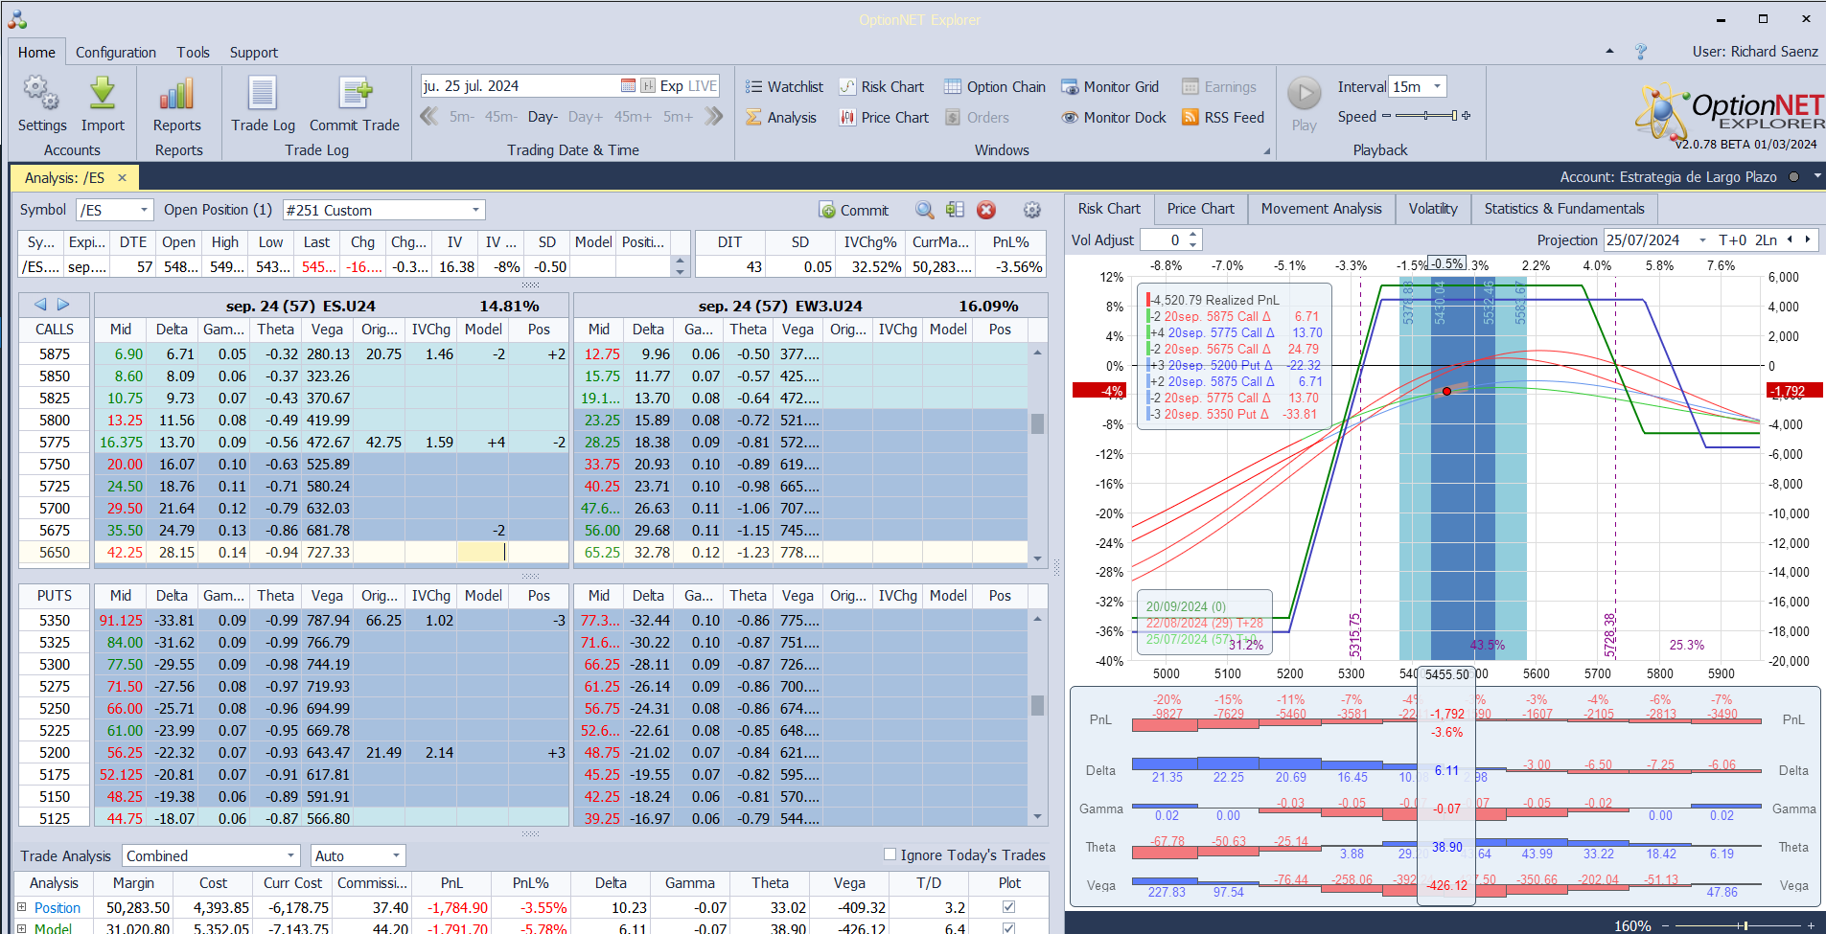Image resolution: width=1826 pixels, height=934 pixels.
Task: Switch to the Configuration ribbon tab
Action: pyautogui.click(x=116, y=53)
